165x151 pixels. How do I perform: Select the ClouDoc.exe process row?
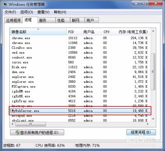(80, 48)
